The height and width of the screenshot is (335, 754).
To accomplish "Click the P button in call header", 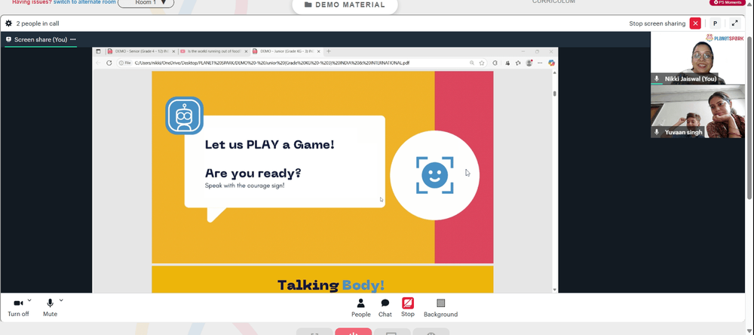I will tap(715, 23).
